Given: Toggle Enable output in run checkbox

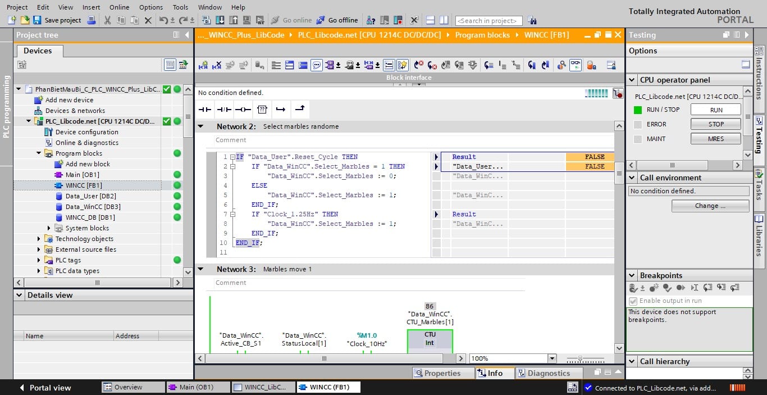Looking at the screenshot, I should pyautogui.click(x=633, y=301).
